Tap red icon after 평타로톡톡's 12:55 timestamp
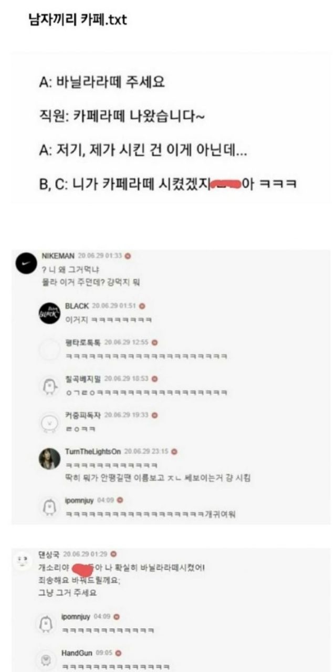The image size is (336, 672). (x=155, y=342)
